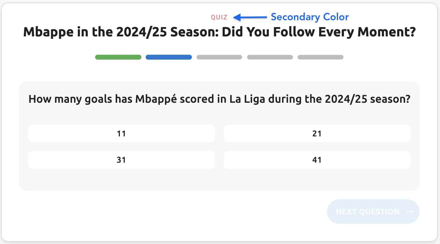Click the quiz title about Mbappe's season
This screenshot has width=440, height=244.
coord(219,32)
